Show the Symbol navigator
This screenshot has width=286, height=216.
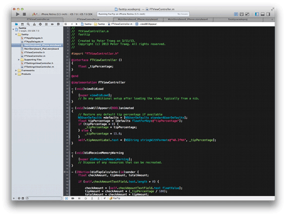pos(22,24)
